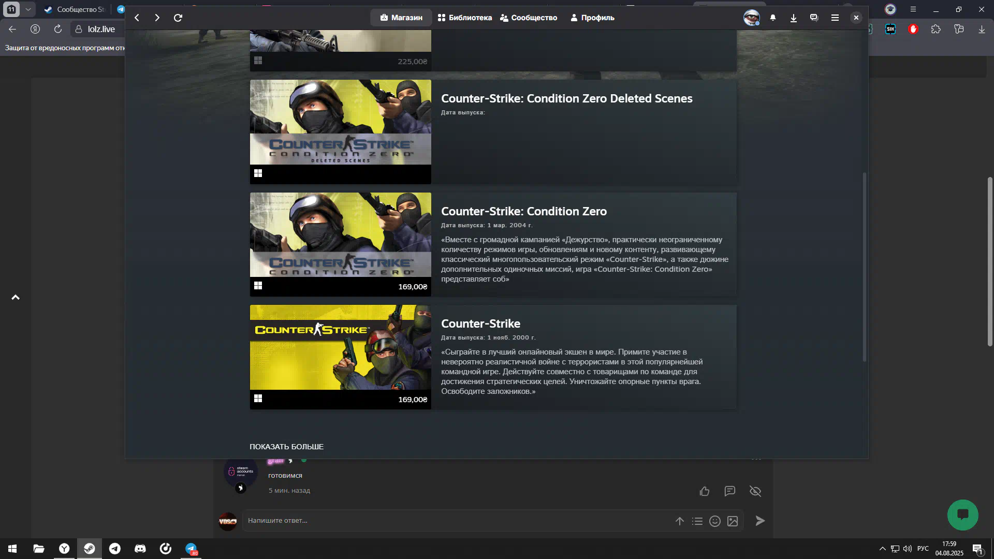This screenshot has width=994, height=559.
Task: Insert a list in the reply box
Action: point(697,521)
